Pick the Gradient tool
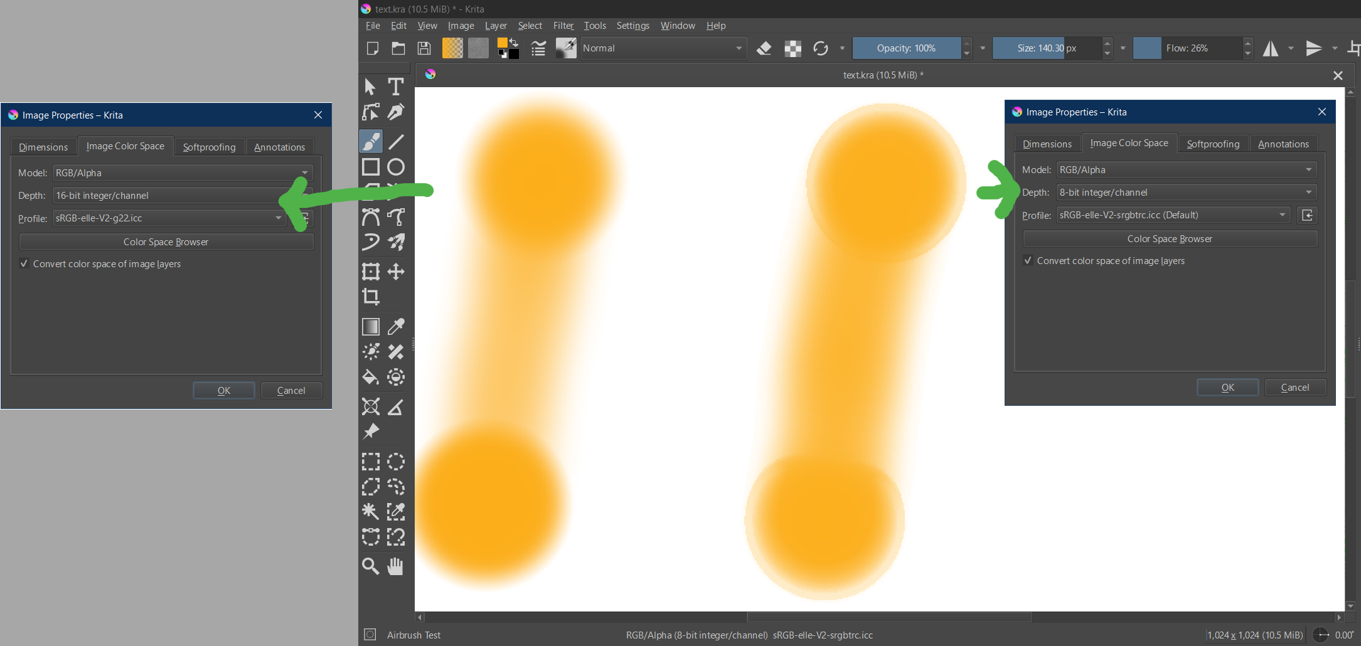Screen dimensions: 1361x646 point(371,327)
